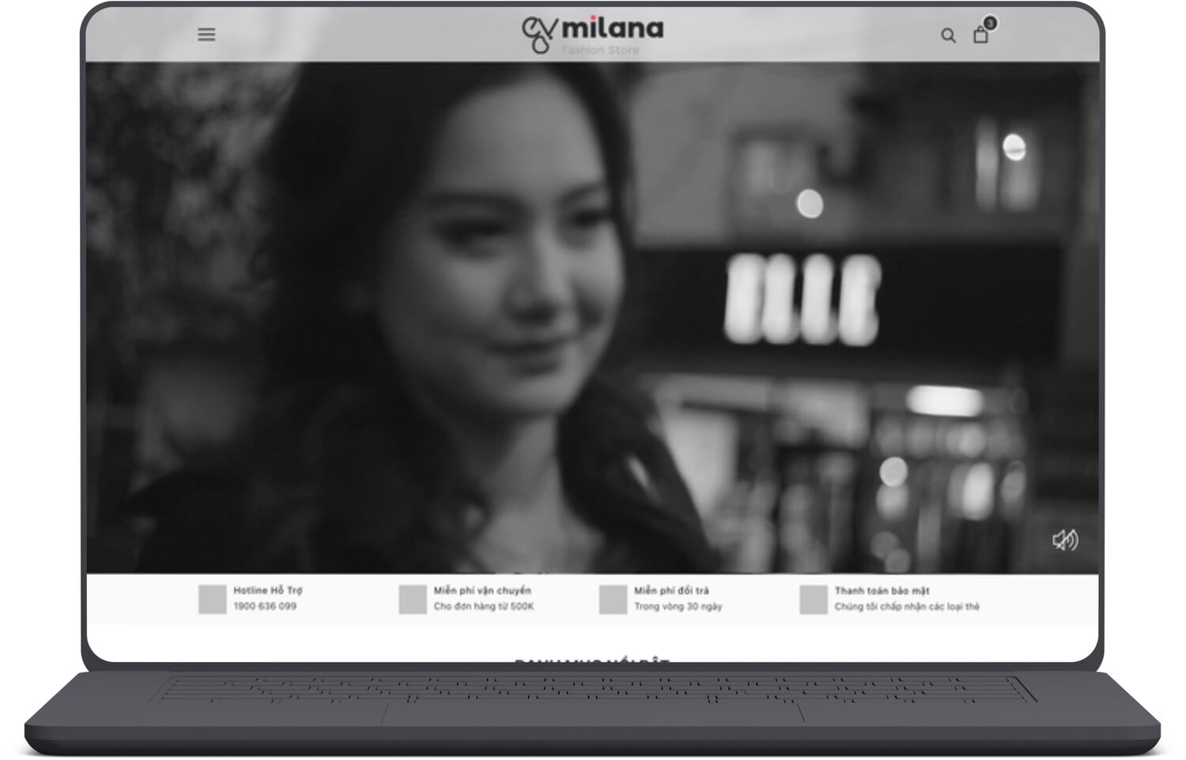Click the Fashion Store tagline under the logo

(600, 51)
